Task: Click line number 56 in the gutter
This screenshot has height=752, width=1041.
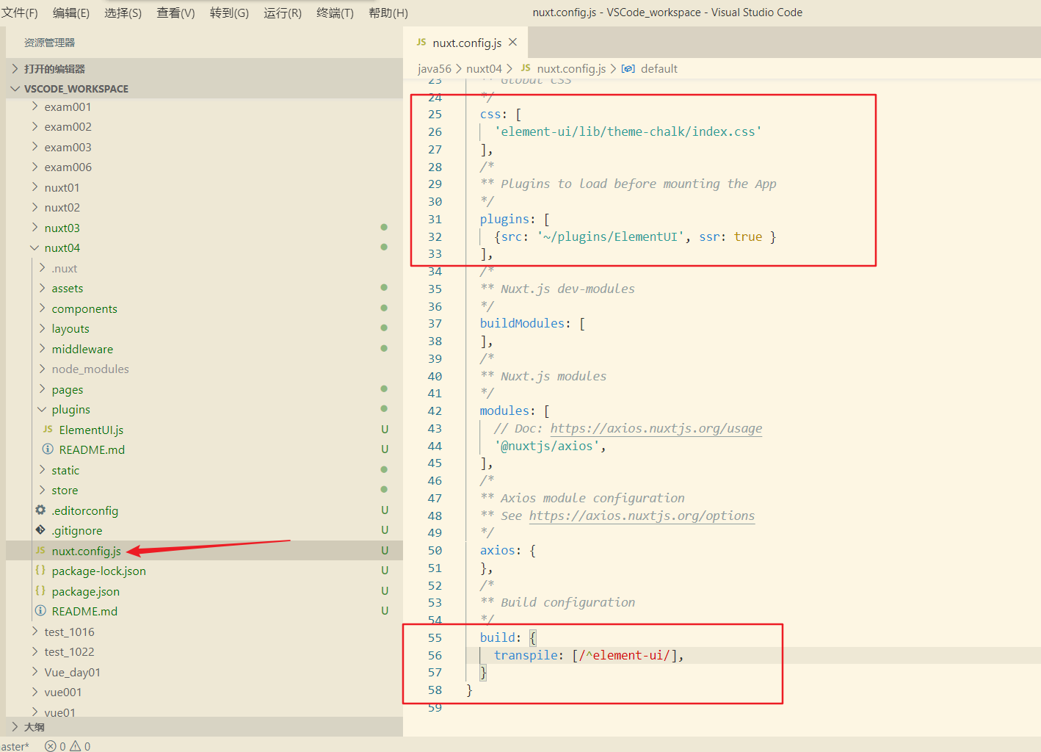Action: (435, 655)
